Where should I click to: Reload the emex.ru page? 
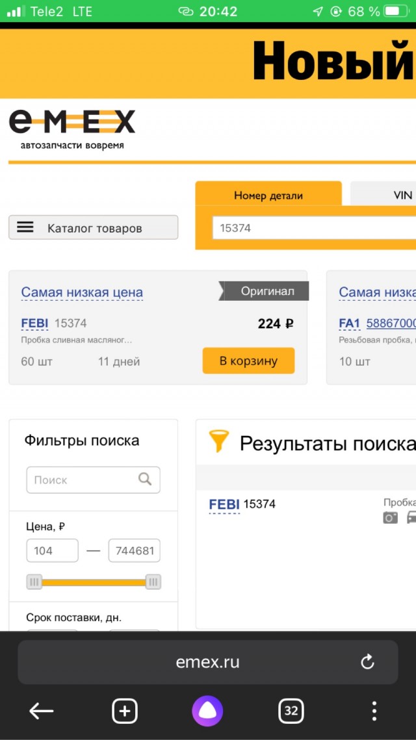click(367, 663)
